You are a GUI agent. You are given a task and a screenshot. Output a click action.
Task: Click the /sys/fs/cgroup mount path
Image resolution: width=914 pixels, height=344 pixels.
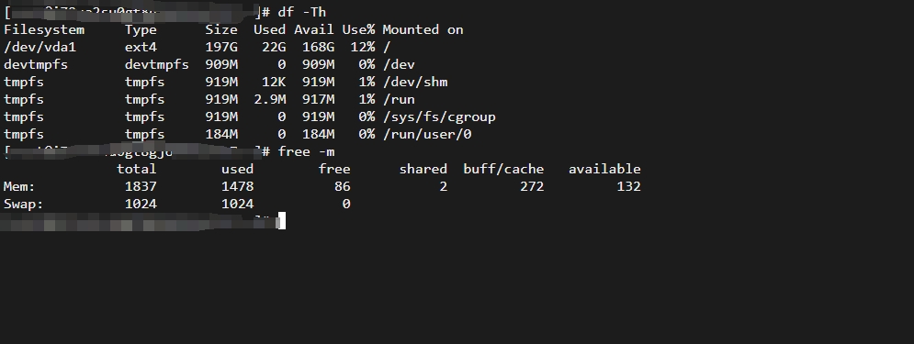pos(439,117)
